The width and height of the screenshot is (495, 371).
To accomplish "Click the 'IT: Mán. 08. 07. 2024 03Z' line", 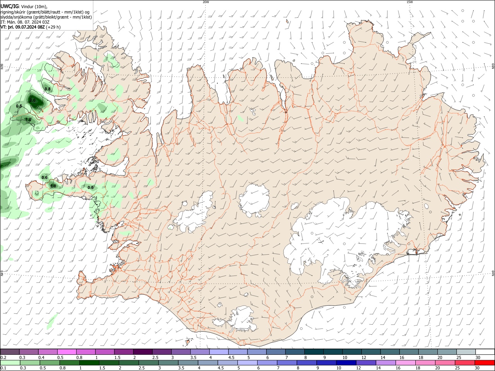I will coord(25,22).
